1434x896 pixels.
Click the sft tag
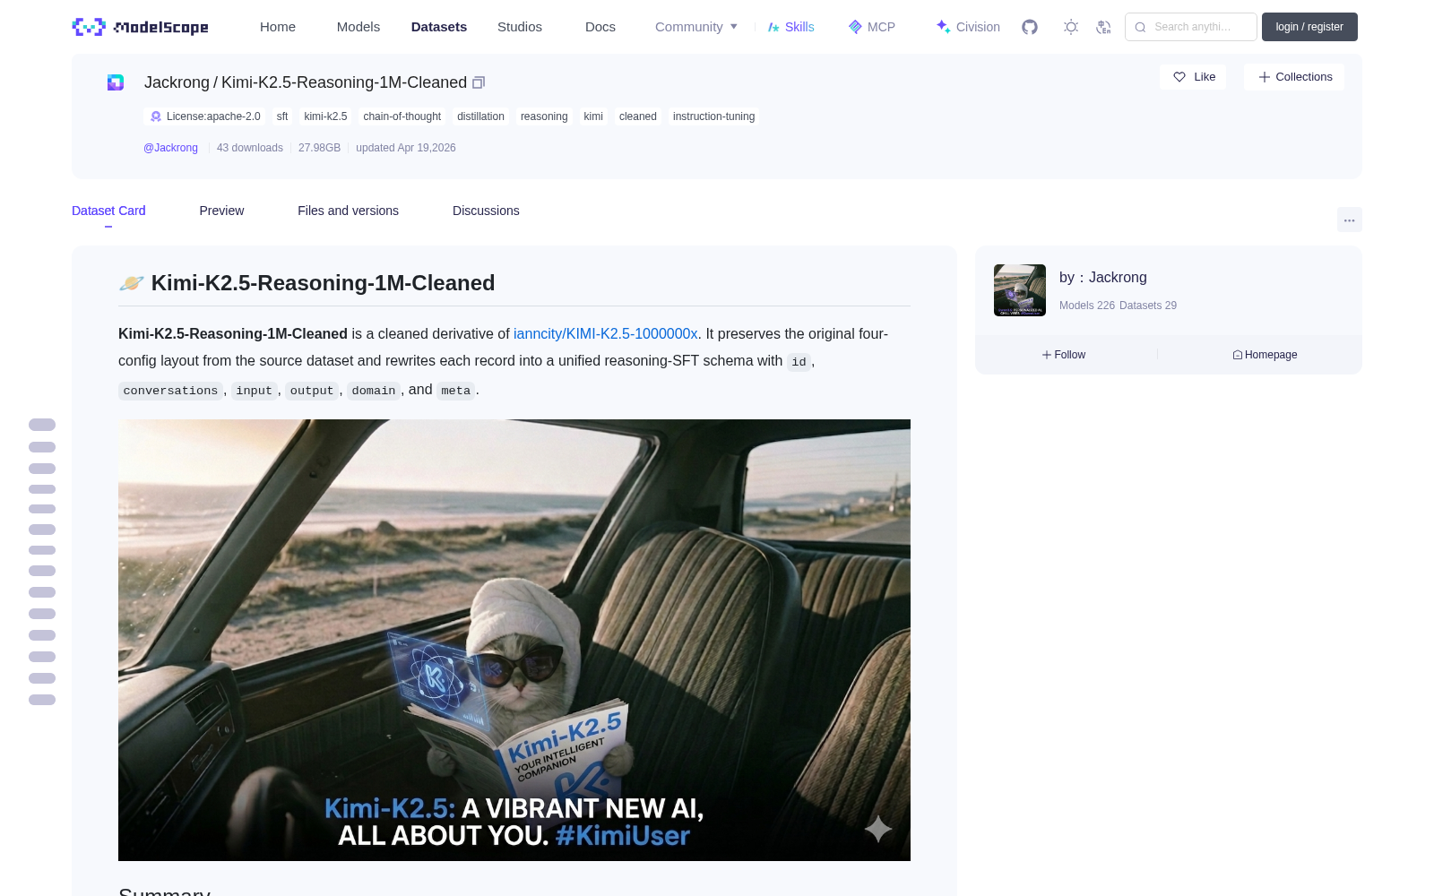(x=282, y=116)
